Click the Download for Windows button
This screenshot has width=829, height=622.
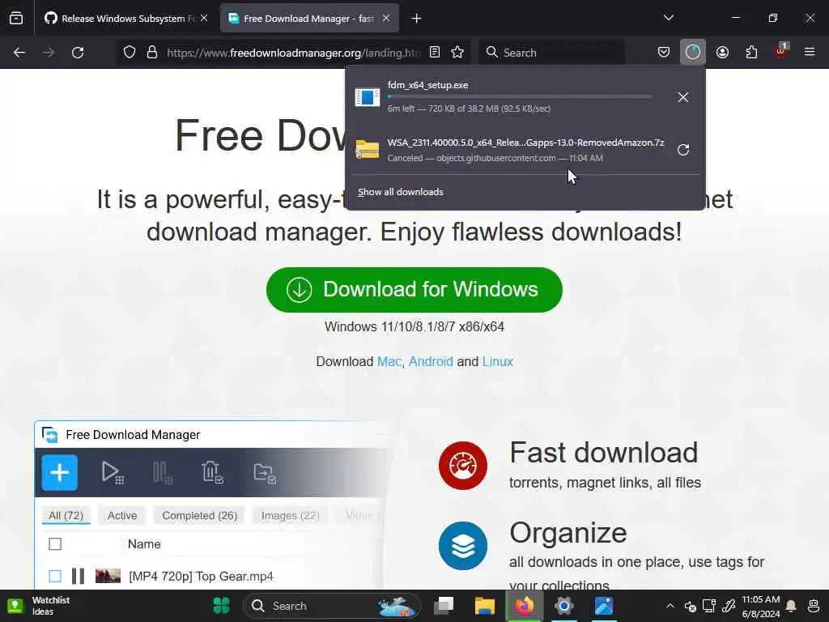[x=414, y=290]
